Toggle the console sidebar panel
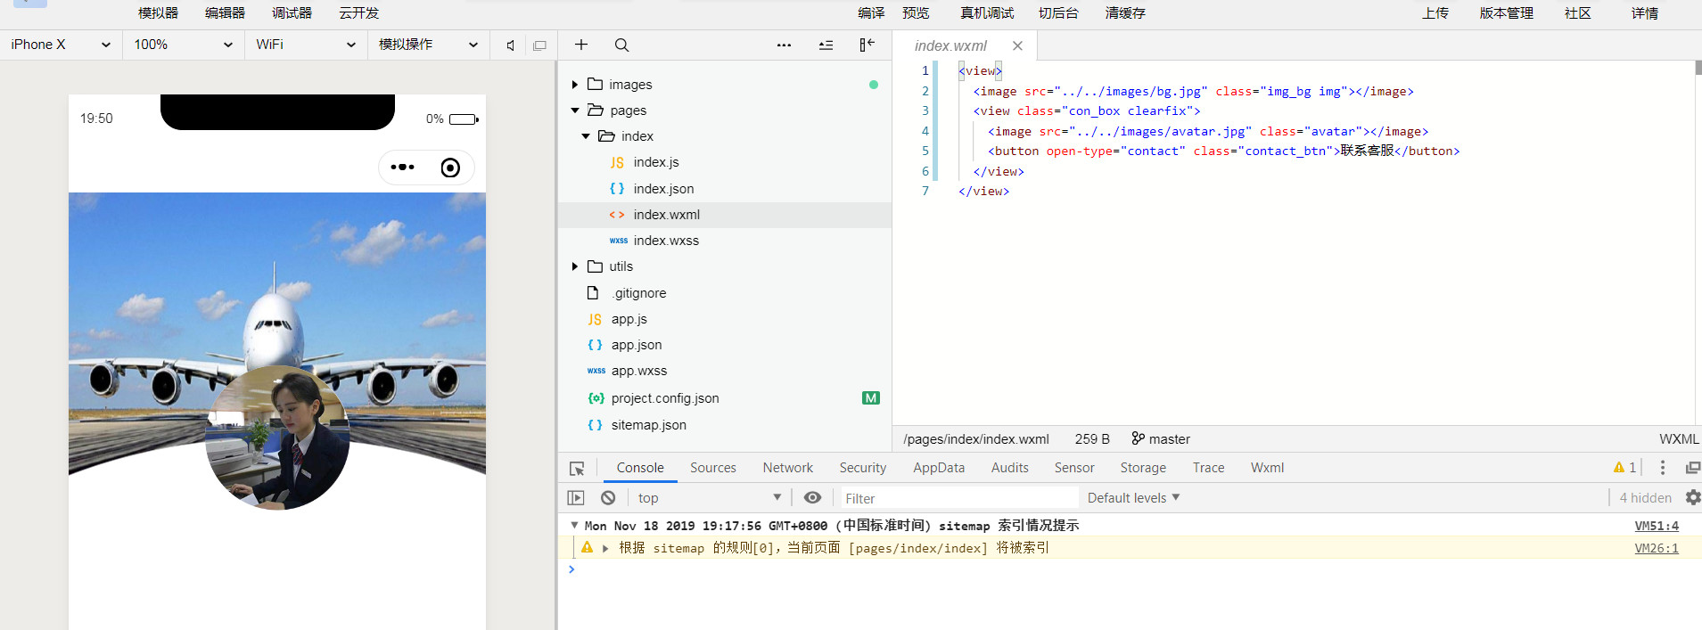 coord(576,498)
